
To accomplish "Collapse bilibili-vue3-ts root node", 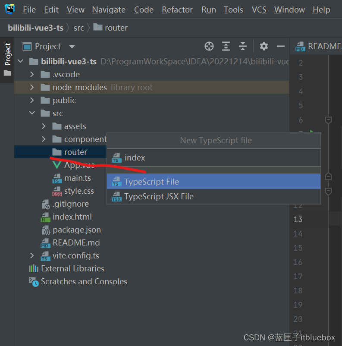I will click(21, 61).
